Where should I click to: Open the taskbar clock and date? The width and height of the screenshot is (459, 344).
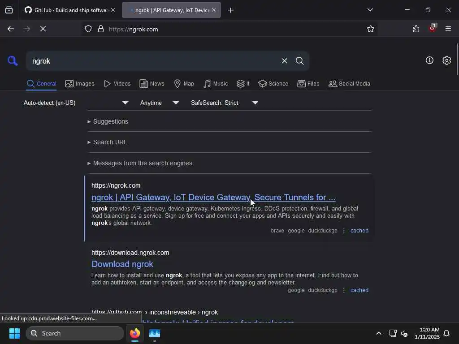(427, 333)
